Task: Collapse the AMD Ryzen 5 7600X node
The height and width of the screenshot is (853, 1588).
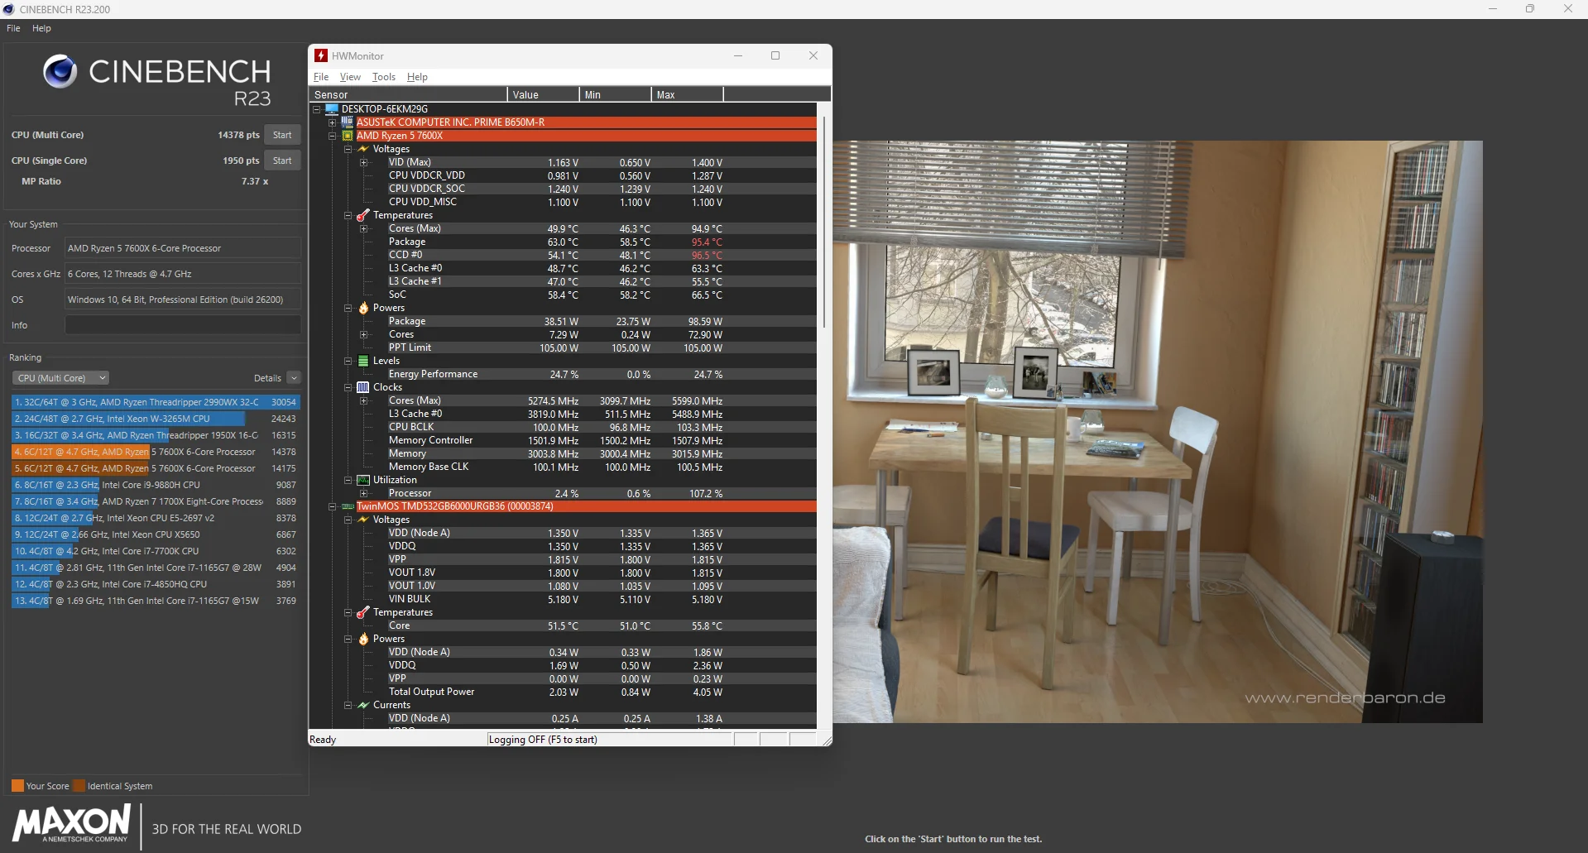Action: point(333,136)
